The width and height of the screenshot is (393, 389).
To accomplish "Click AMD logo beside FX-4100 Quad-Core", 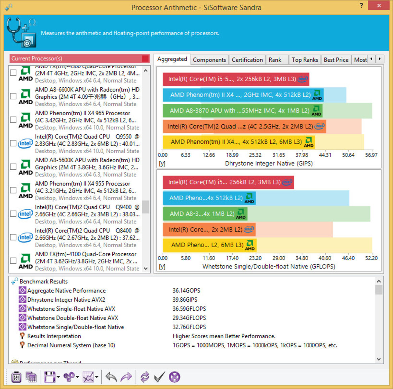I will 26,261.
